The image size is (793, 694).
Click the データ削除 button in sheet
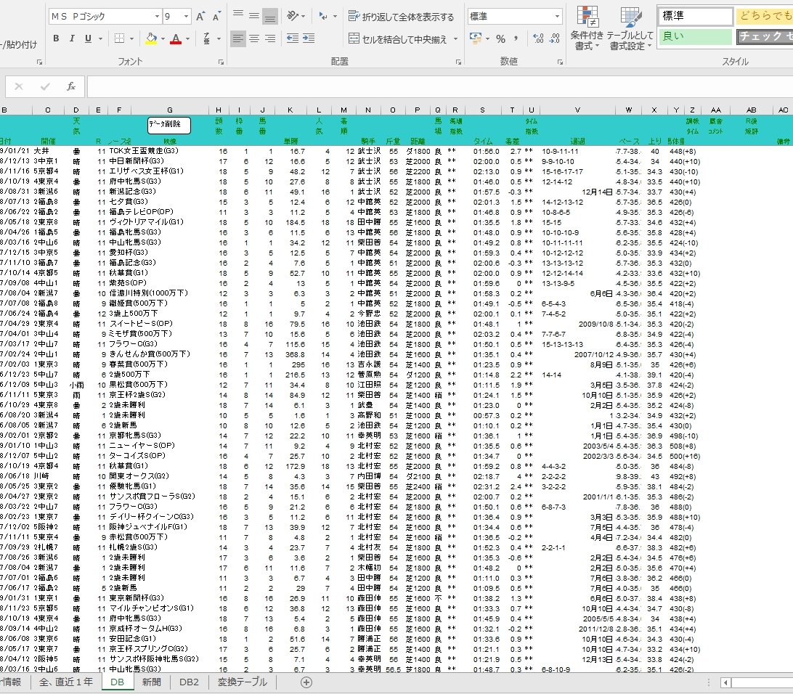[x=169, y=125]
